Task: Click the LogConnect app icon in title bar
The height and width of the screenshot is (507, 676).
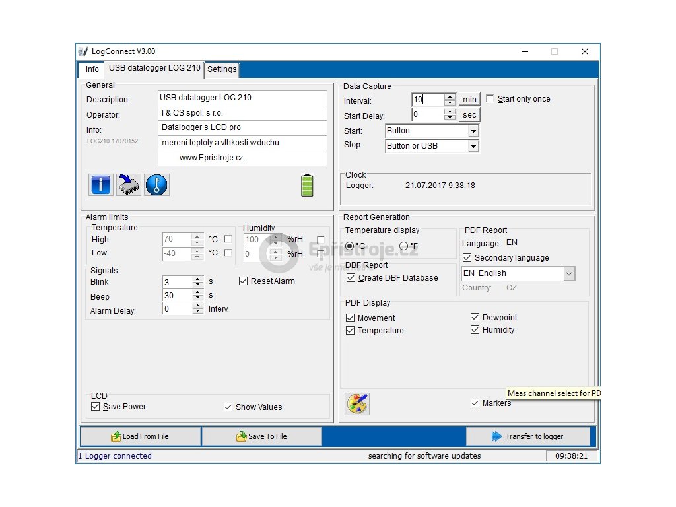Action: [83, 51]
